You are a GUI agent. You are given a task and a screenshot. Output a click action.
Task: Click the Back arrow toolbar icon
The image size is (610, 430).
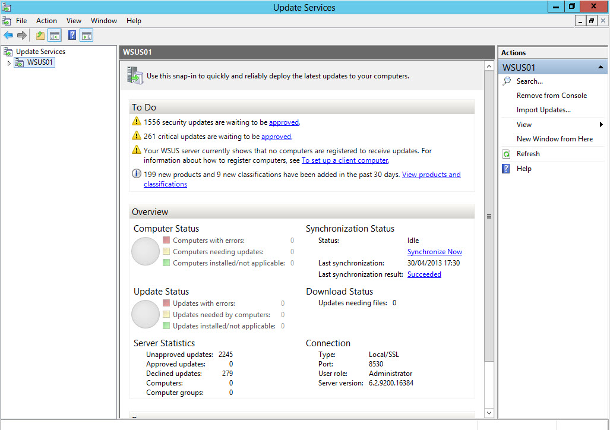point(8,36)
